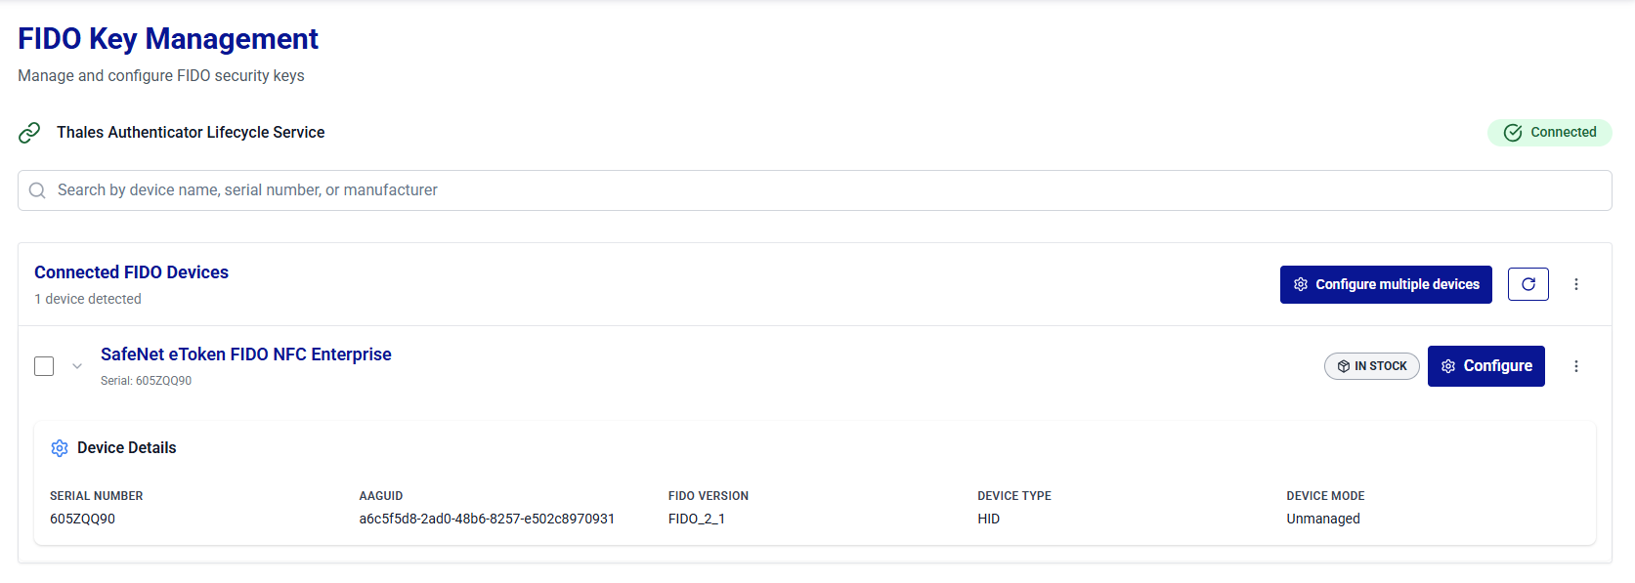Collapse the SafeNet eToken device details chevron

[77, 366]
